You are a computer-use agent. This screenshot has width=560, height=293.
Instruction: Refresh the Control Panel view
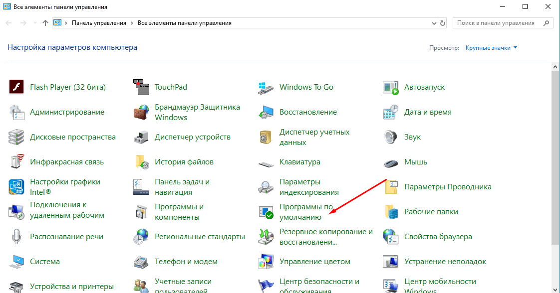443,23
